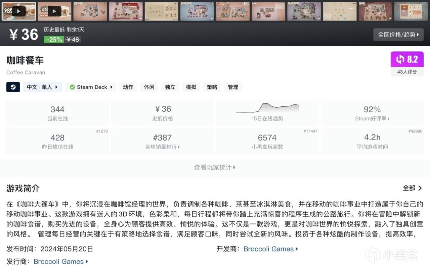Viewport: 430px width, 270px height.
Task: Click the release date 2024年05月20日
Action: [67, 249]
